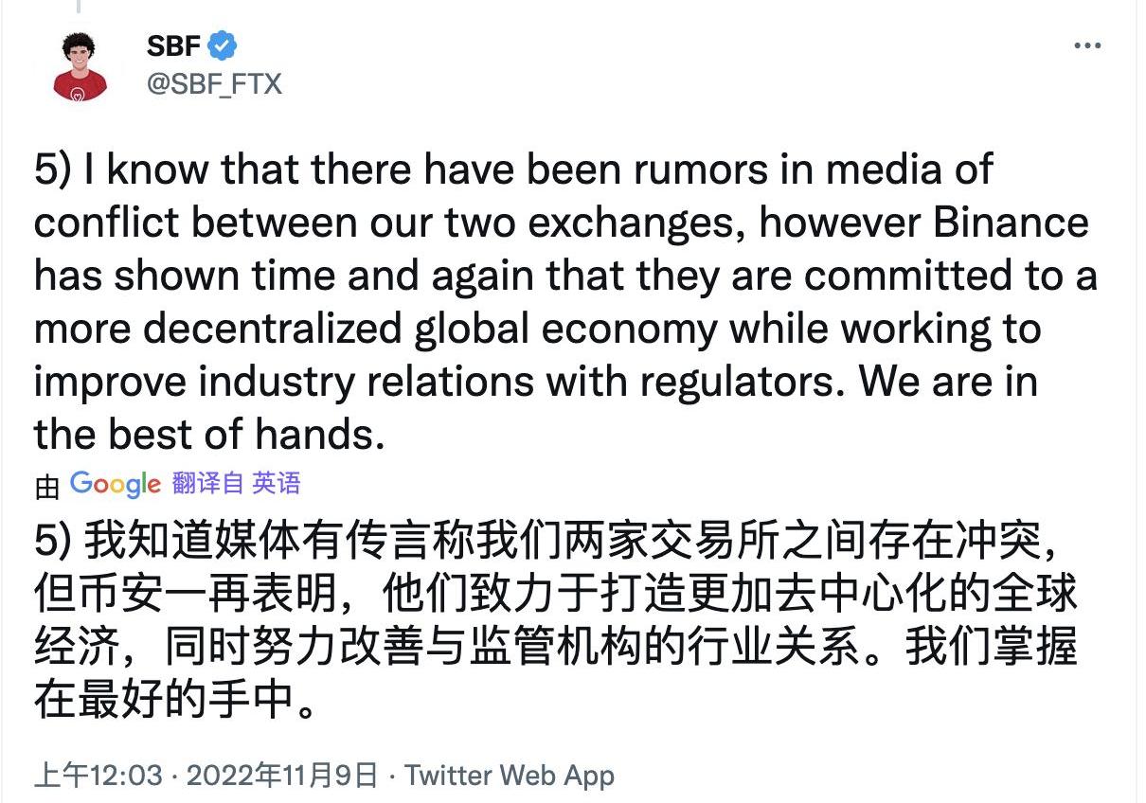Click the @SBF_FTX handle
Viewport: 1146px width, 803px height.
(215, 83)
